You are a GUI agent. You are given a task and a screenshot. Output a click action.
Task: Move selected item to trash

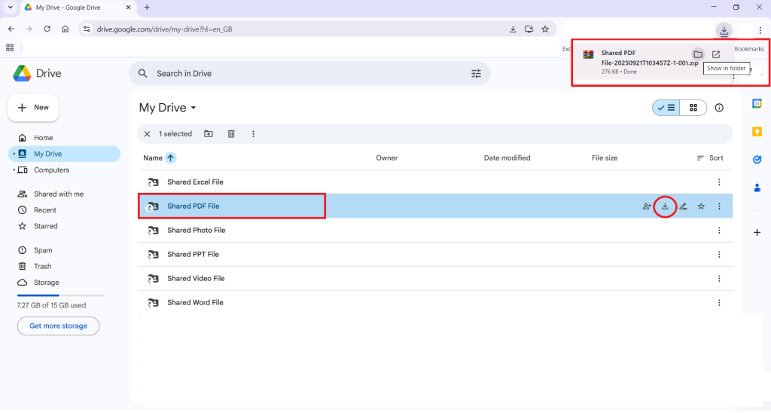tap(231, 134)
